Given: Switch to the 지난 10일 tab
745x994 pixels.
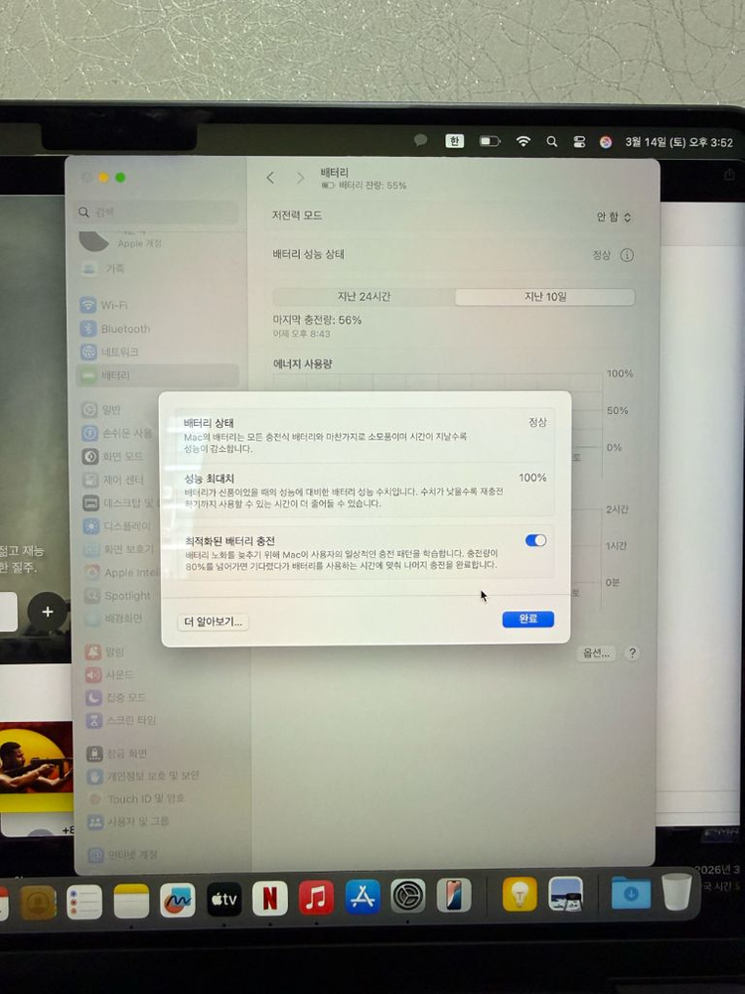Looking at the screenshot, I should (544, 296).
